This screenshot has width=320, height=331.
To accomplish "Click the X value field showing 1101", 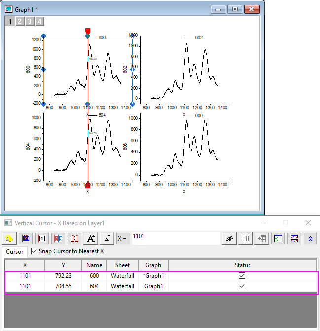I will (x=176, y=239).
